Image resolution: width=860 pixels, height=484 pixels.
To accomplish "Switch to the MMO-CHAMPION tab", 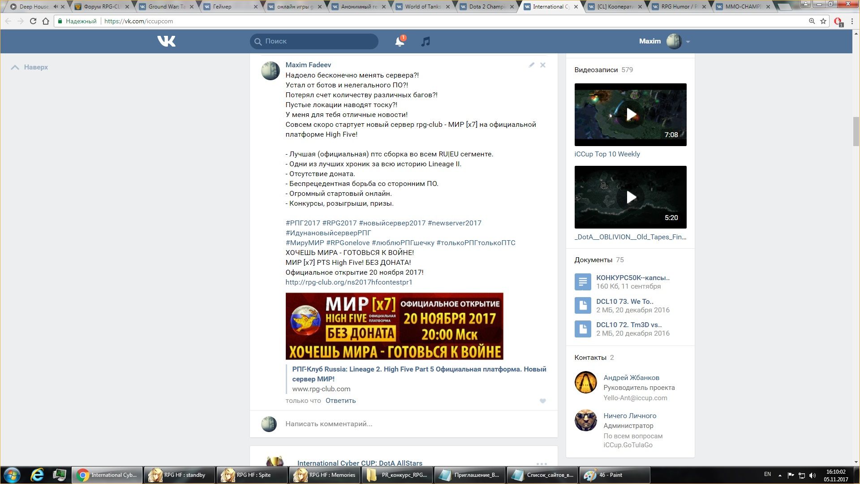I will 744,7.
